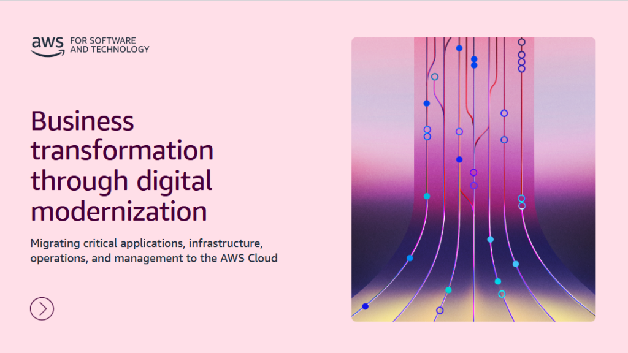
Task: Click the solid blue dot at artwork's bottom-left
Action: [365, 306]
